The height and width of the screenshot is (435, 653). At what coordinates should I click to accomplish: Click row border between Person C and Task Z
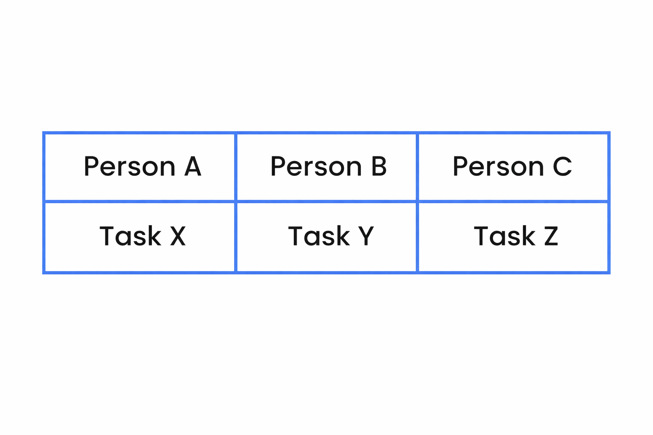(x=513, y=201)
